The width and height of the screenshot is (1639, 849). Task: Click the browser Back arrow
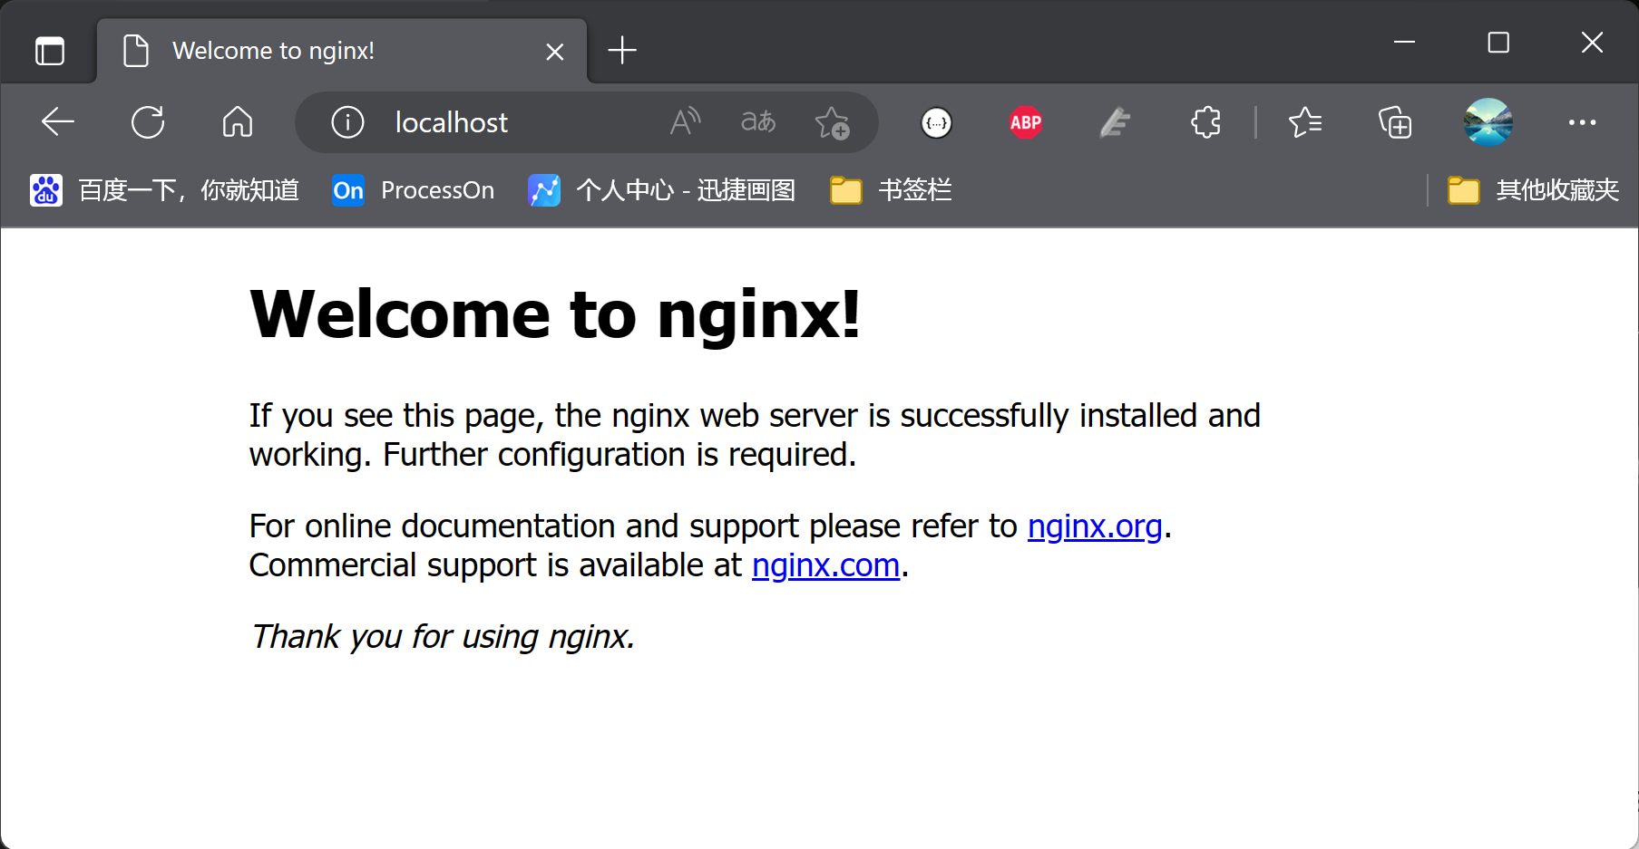(x=58, y=121)
